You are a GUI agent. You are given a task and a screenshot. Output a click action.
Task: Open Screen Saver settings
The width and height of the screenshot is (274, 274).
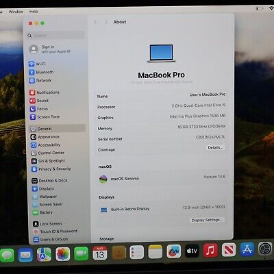[47, 204]
